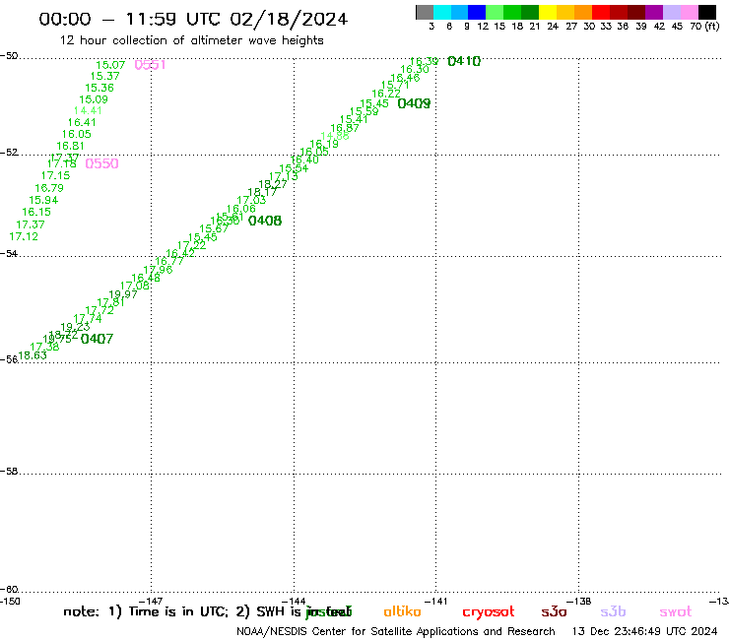Click the -58 latitude axis label
This screenshot has width=729, height=640.
coord(9,472)
